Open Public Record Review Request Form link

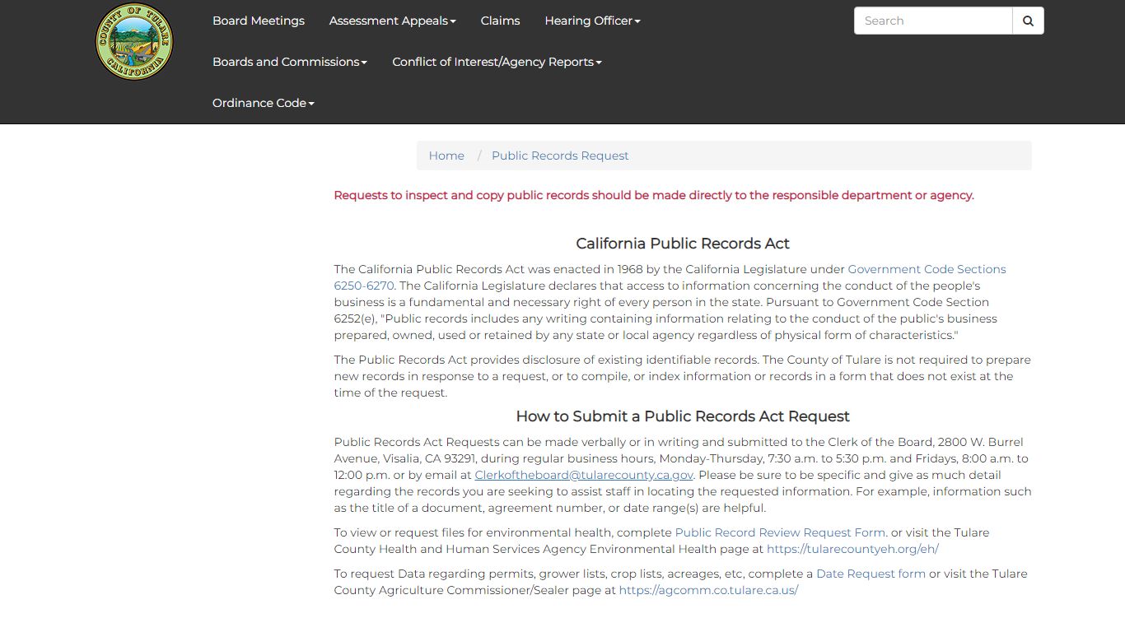point(780,532)
